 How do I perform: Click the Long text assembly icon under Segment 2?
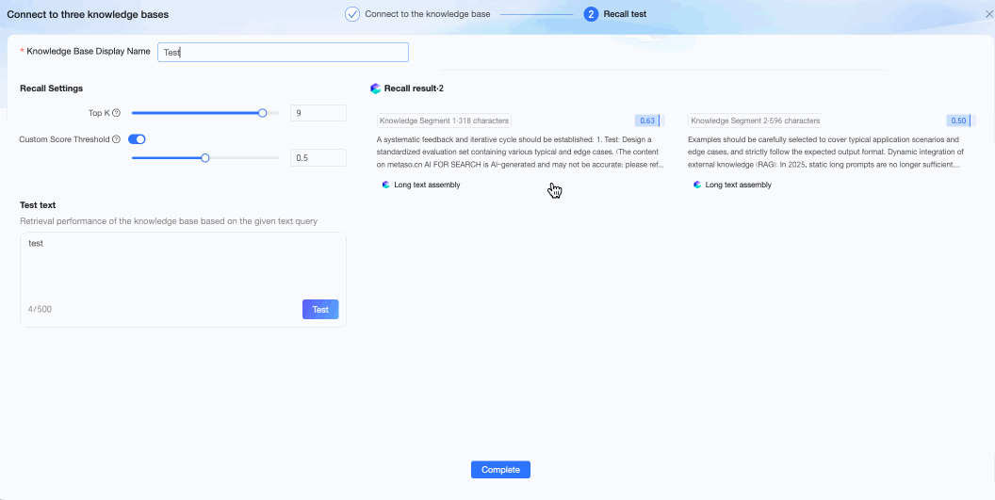click(696, 185)
